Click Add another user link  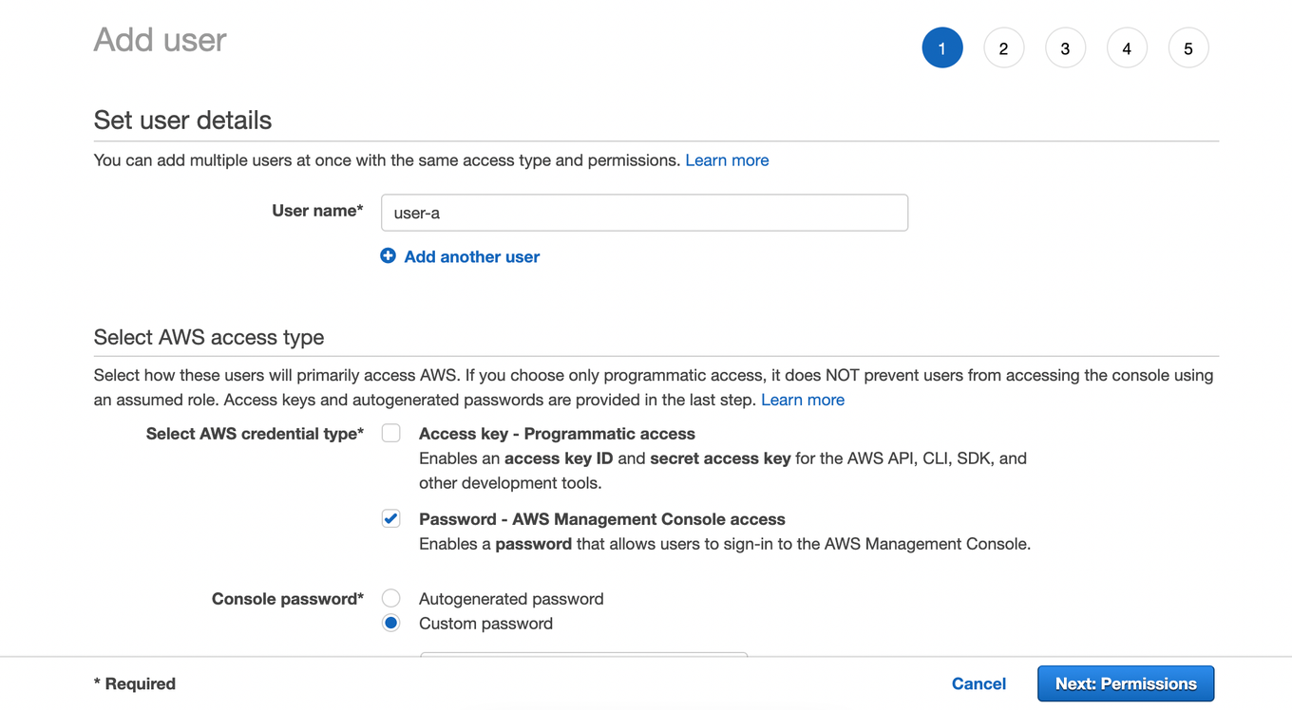click(x=471, y=256)
